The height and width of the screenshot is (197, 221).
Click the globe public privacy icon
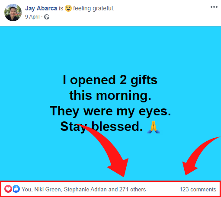click(x=47, y=17)
